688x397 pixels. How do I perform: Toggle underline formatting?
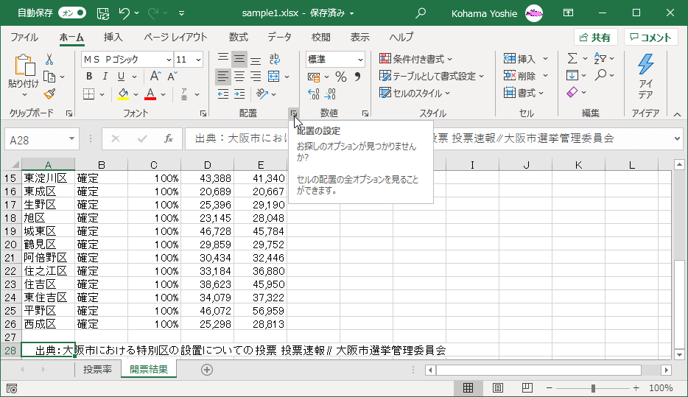[121, 77]
